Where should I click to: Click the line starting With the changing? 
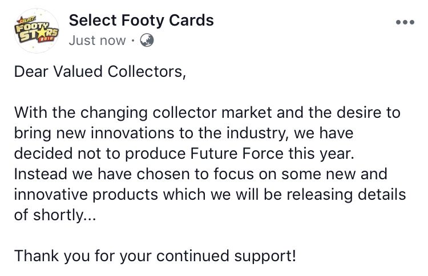(207, 113)
